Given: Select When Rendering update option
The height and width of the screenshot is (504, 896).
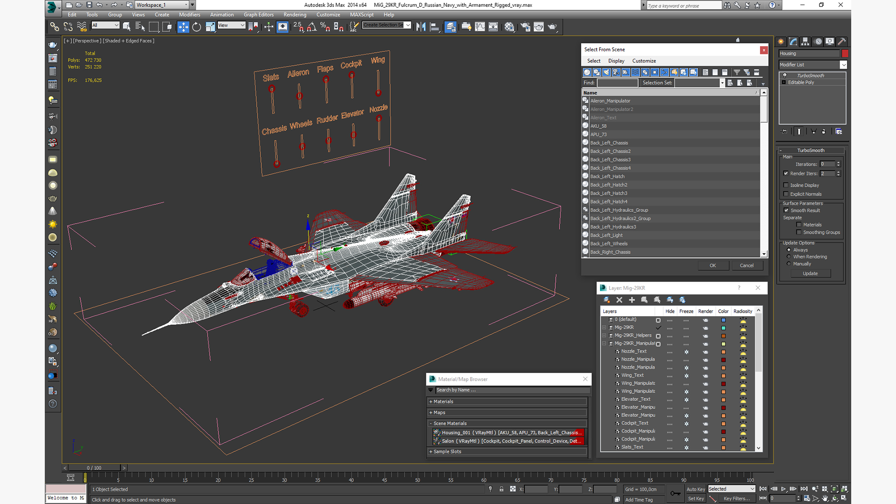Looking at the screenshot, I should coord(789,256).
